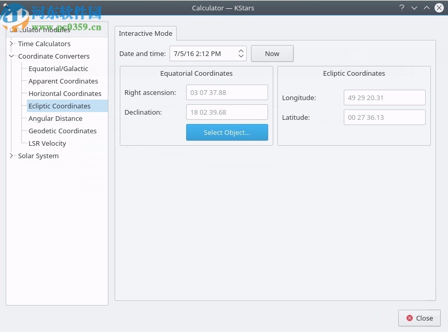The width and height of the screenshot is (448, 332).
Task: Switch to Interactive Mode tab
Action: point(145,33)
